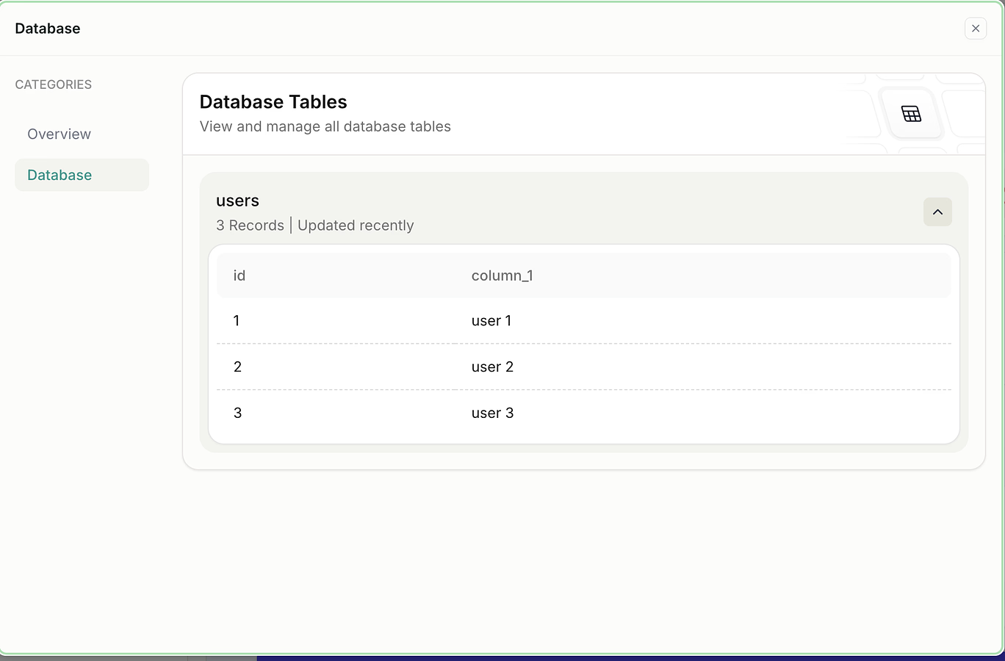
Task: Click the id cell of row 3
Action: point(237,413)
